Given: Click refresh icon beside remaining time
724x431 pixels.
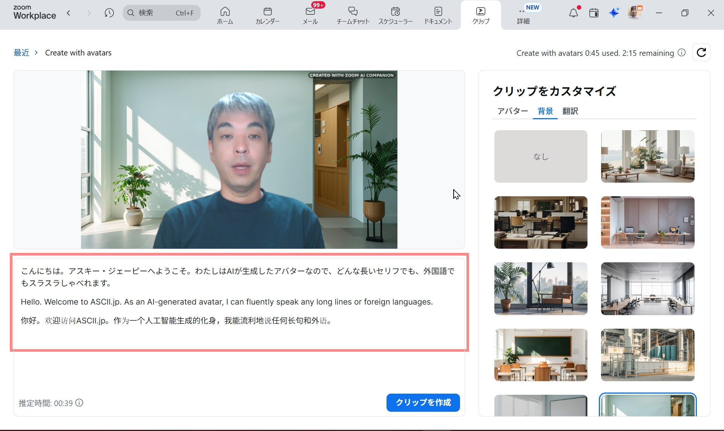Looking at the screenshot, I should point(701,52).
